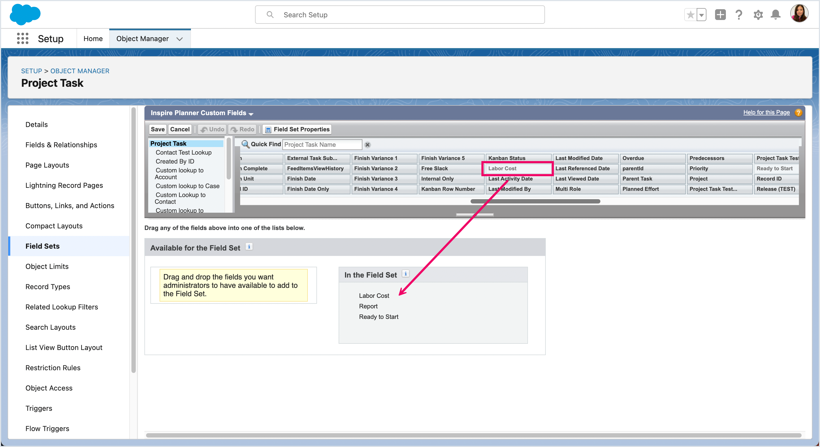Click the Salesforce cloud logo
The width and height of the screenshot is (820, 447).
point(25,14)
